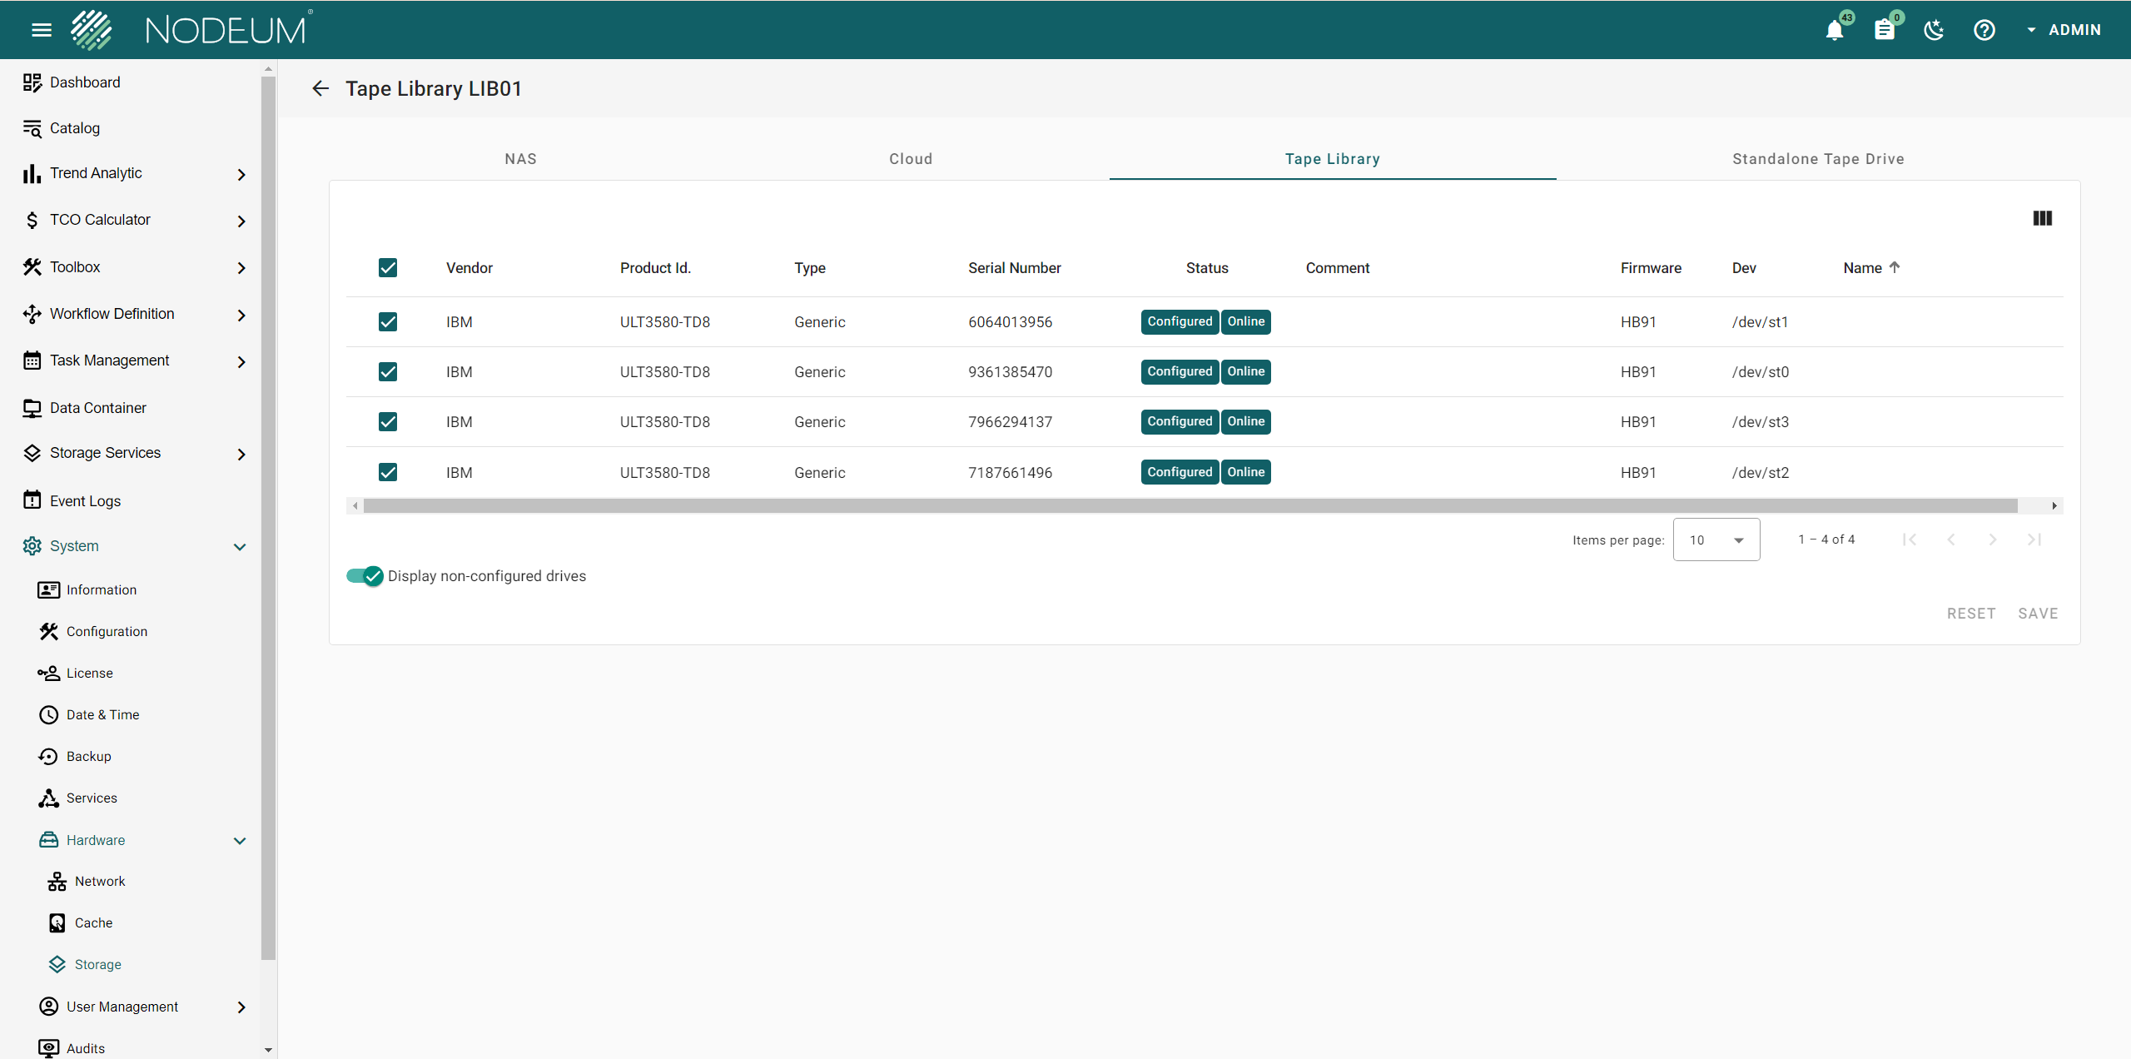
Task: Uncheck the drive with serial 6064013956
Action: (x=388, y=321)
